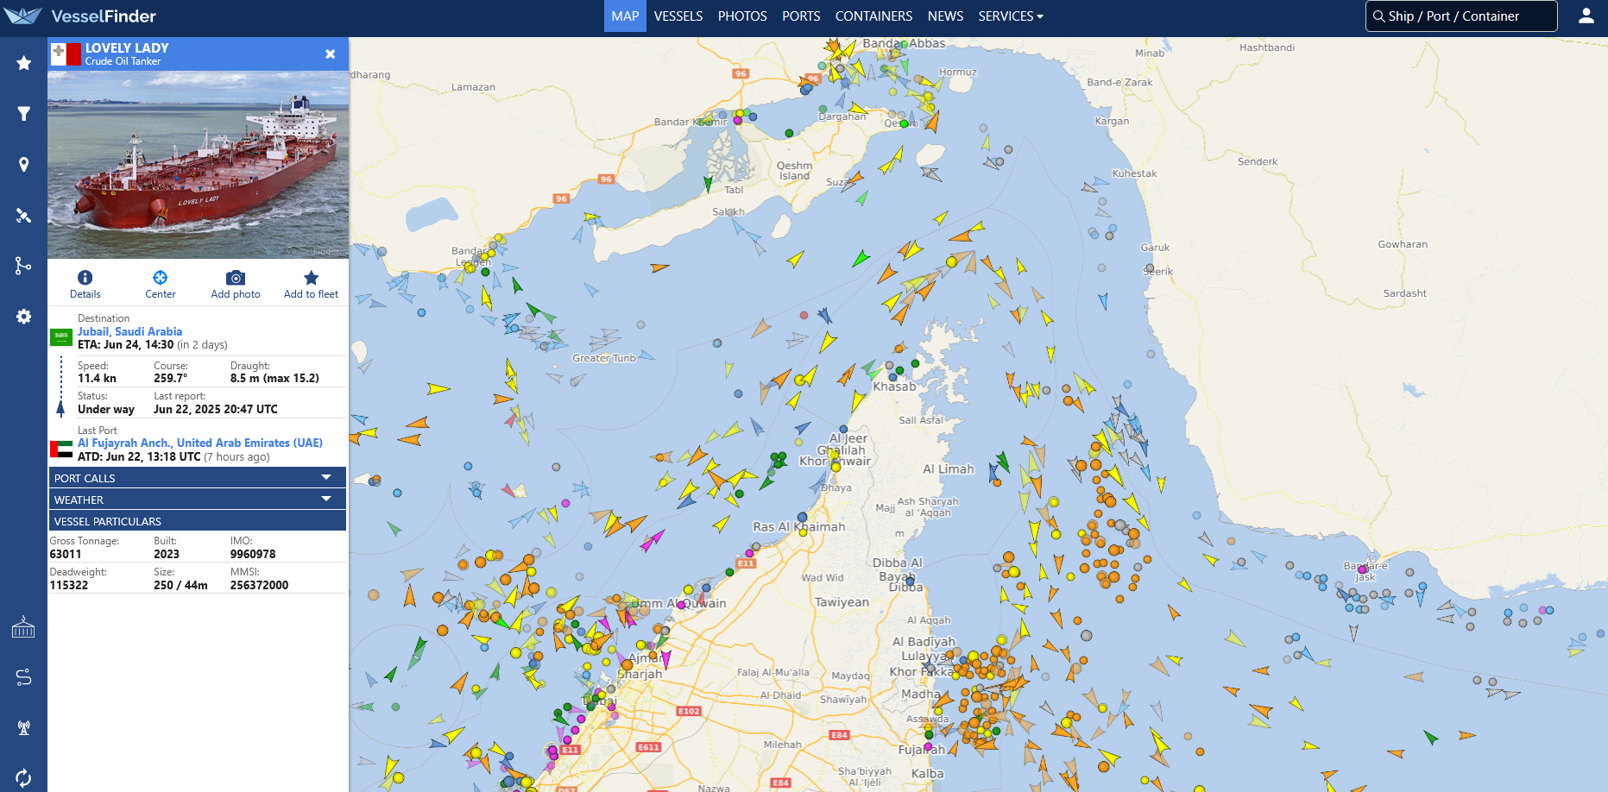Screen dimensions: 1608x792
Task: Open the vessel filter funnel icon
Action: 23,114
